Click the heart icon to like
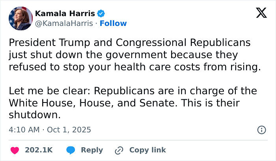Viewport: 276px width, 161px height. 15,150
